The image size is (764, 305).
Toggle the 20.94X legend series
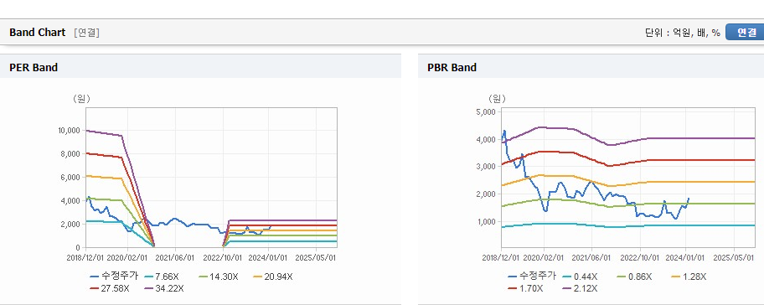coord(273,277)
